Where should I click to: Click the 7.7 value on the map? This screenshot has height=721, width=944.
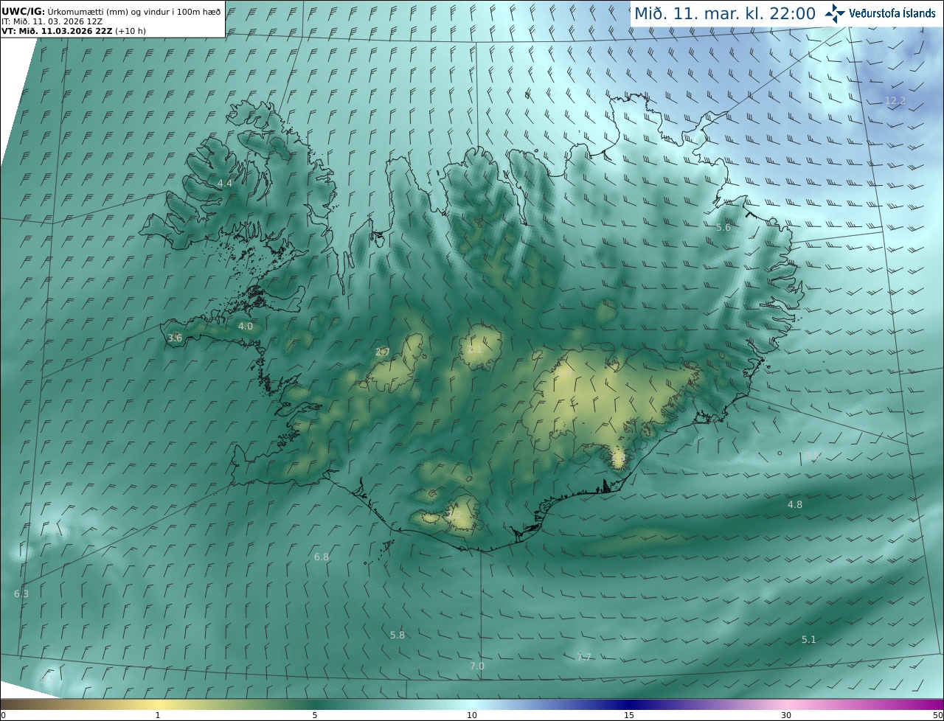point(583,657)
